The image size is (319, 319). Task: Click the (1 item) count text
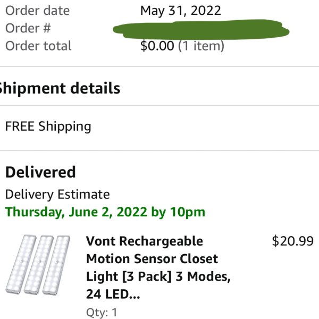(201, 46)
